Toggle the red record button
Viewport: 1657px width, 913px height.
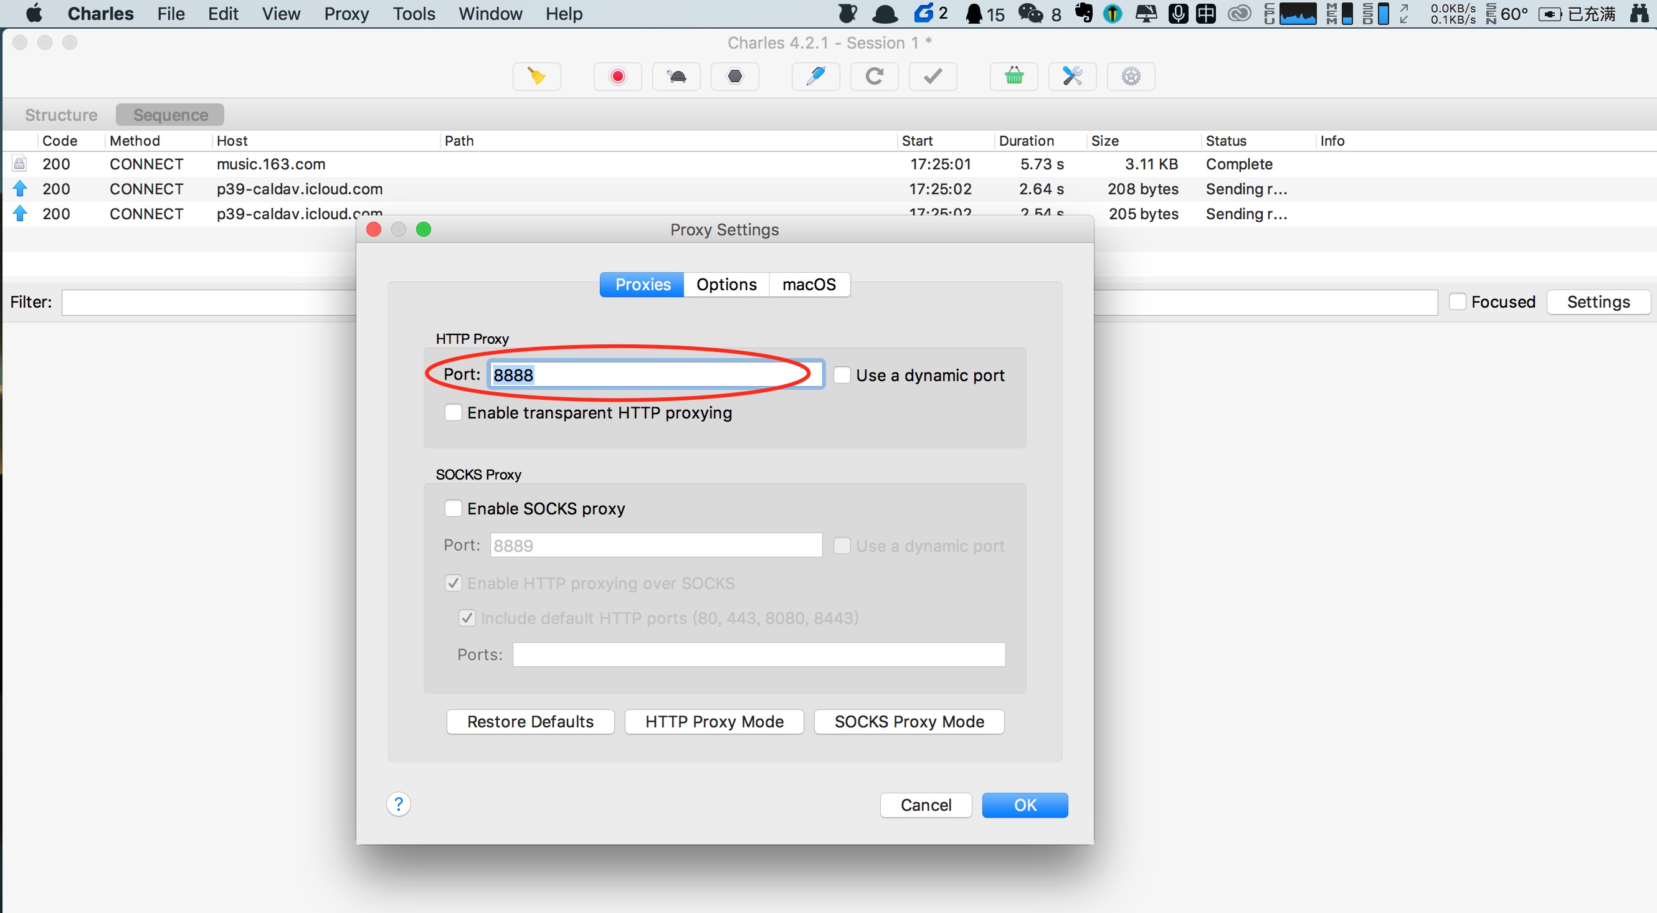coord(617,77)
